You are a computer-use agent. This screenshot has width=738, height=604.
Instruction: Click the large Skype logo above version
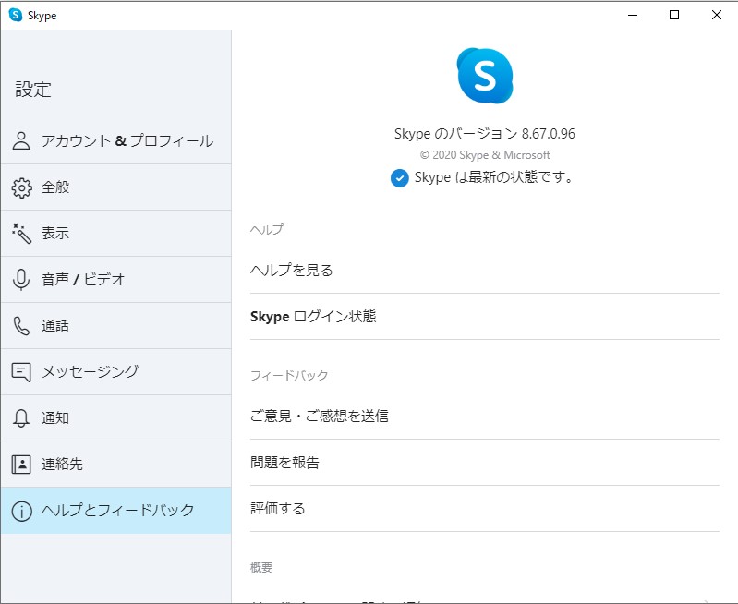pyautogui.click(x=485, y=76)
